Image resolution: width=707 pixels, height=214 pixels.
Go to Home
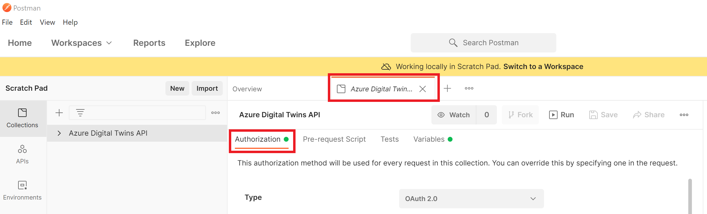pos(20,43)
